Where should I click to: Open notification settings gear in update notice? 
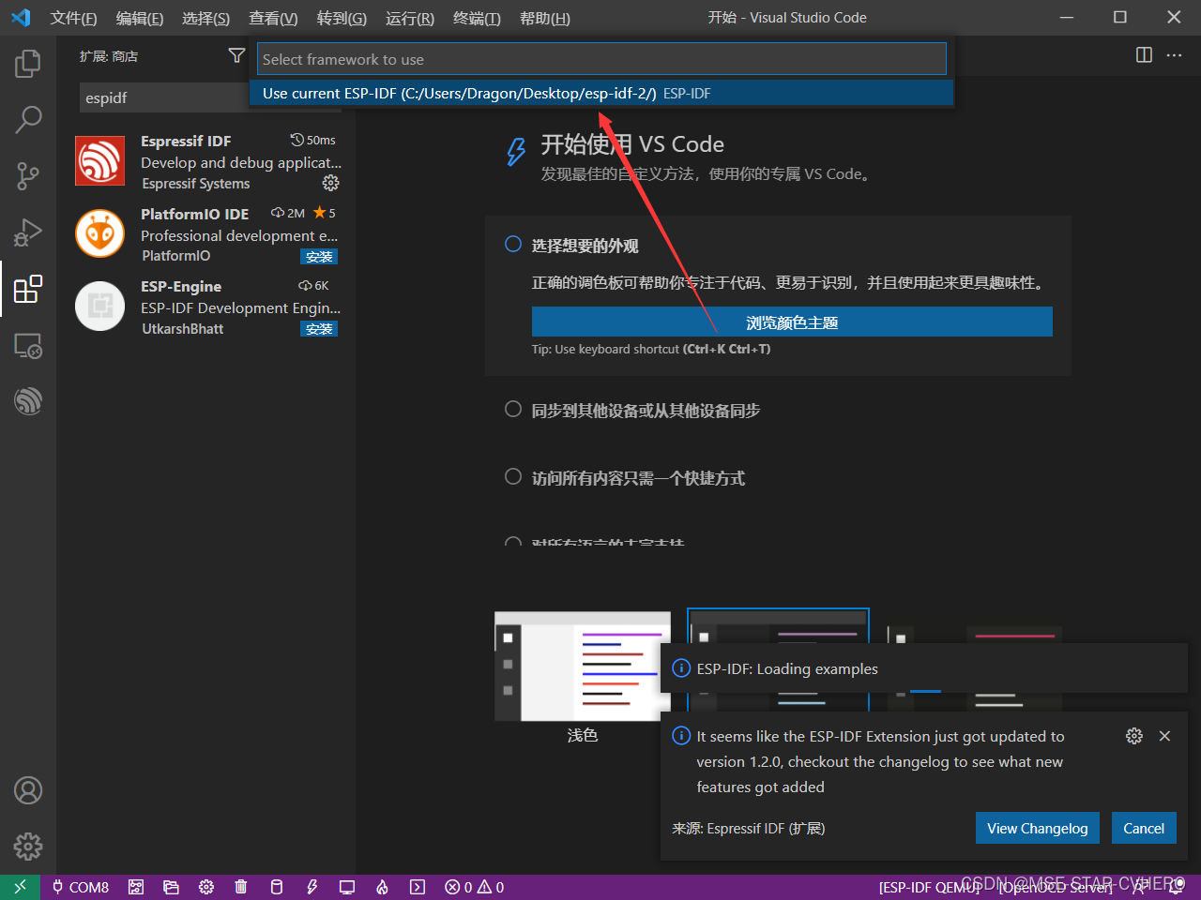(x=1134, y=736)
